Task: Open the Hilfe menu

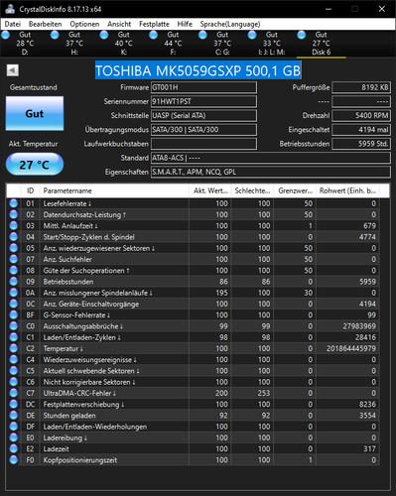Action: (x=185, y=24)
